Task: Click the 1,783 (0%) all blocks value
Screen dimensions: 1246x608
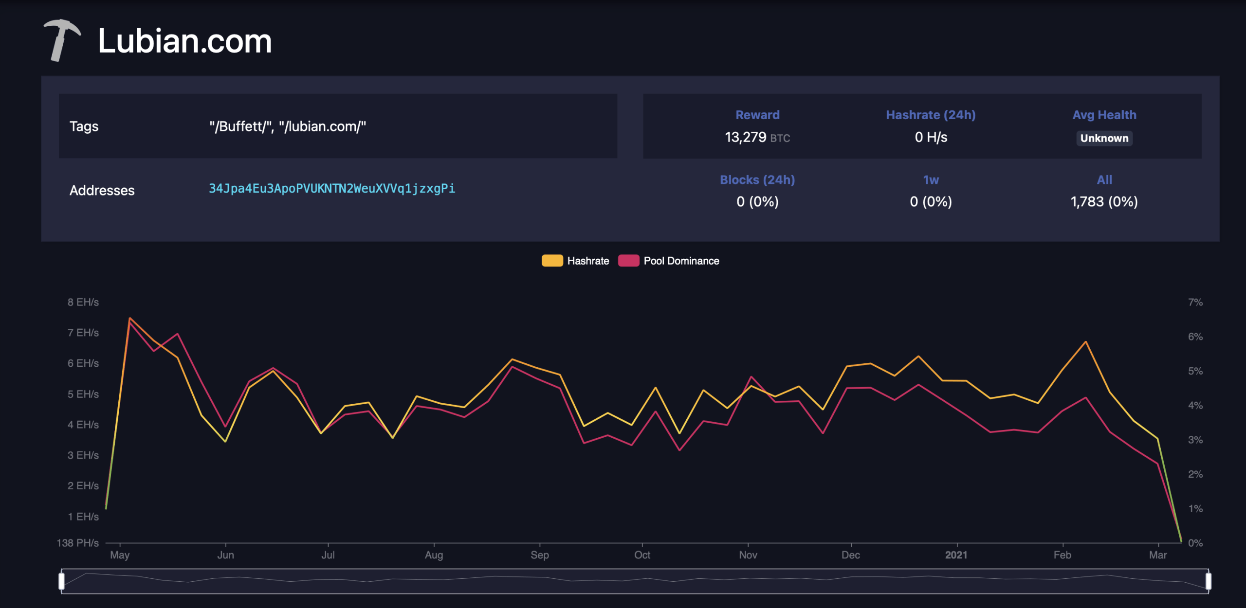Action: click(1104, 201)
